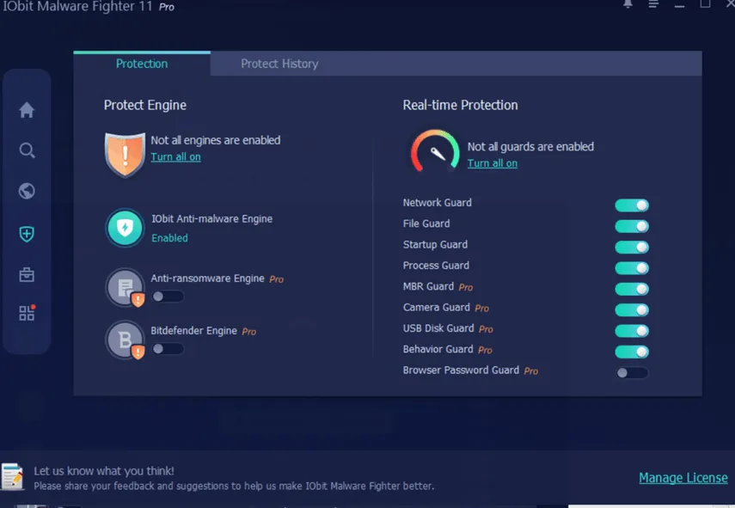Open the Action Center grid icon
The width and height of the screenshot is (735, 508).
click(27, 314)
